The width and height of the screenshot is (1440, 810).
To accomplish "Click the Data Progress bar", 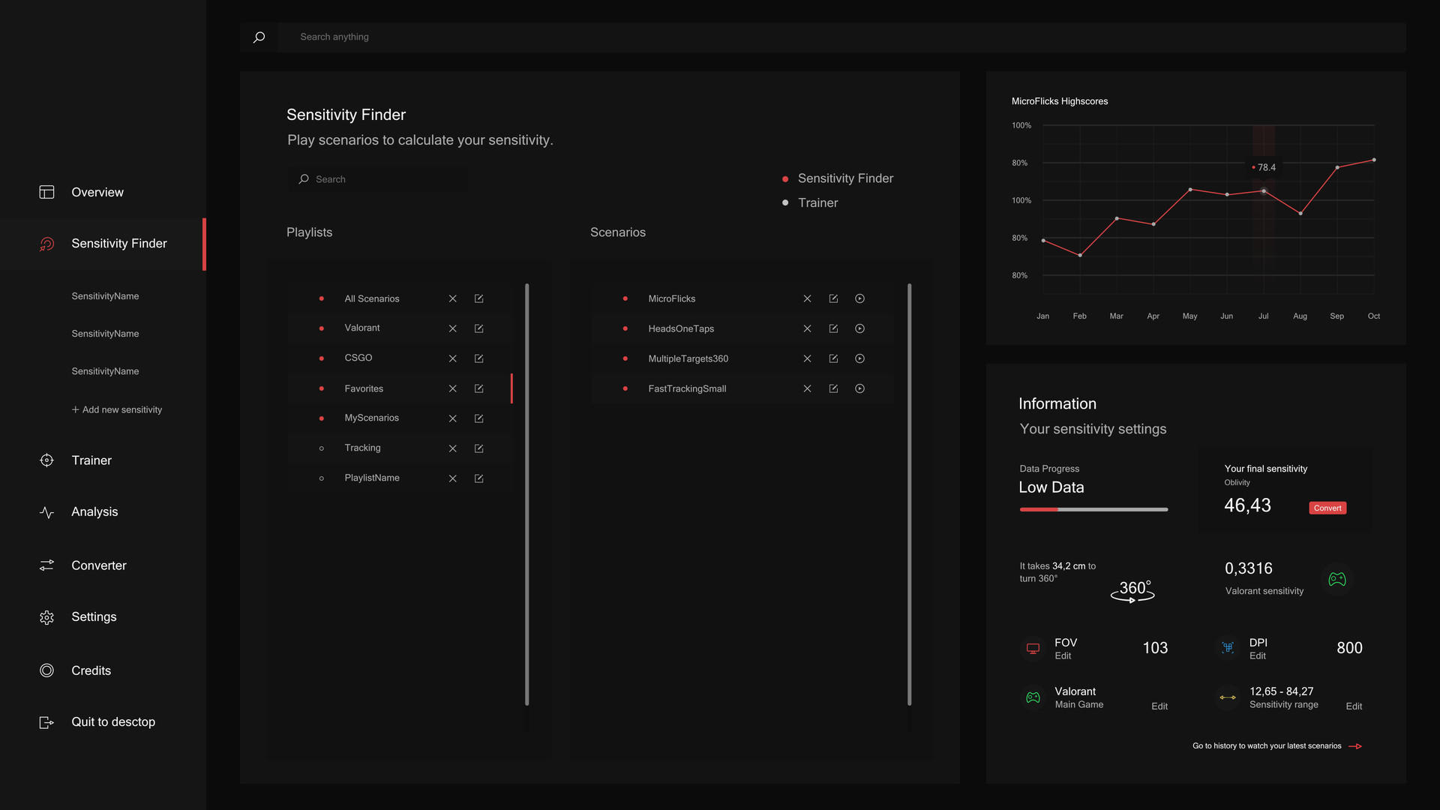I will click(x=1093, y=509).
